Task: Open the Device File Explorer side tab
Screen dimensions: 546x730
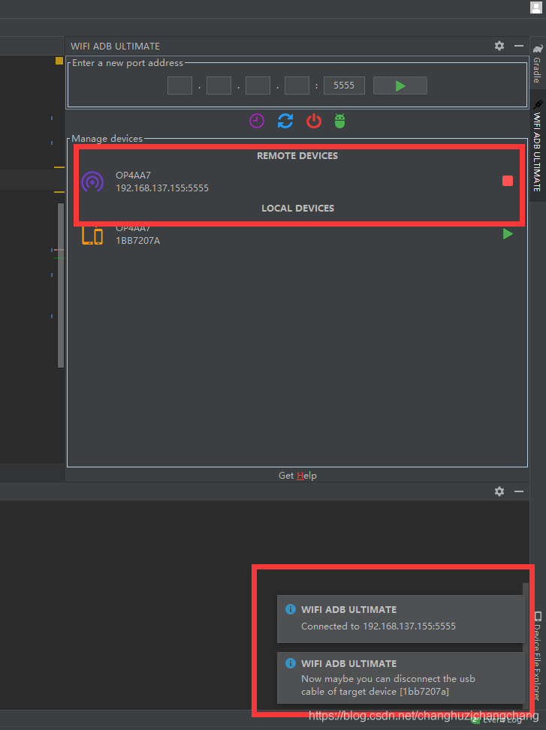Action: click(538, 656)
